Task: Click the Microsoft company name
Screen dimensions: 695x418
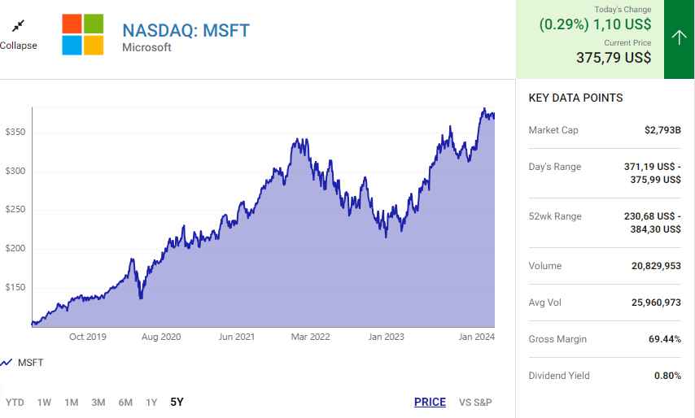Action: tap(146, 48)
